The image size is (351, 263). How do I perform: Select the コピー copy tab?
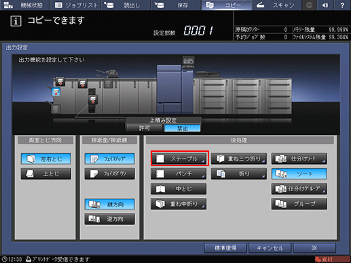click(x=226, y=5)
